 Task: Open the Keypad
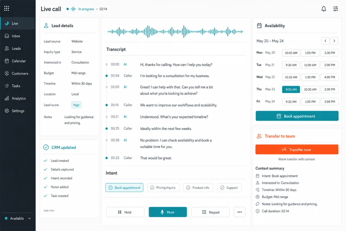pyautogui.click(x=210, y=212)
